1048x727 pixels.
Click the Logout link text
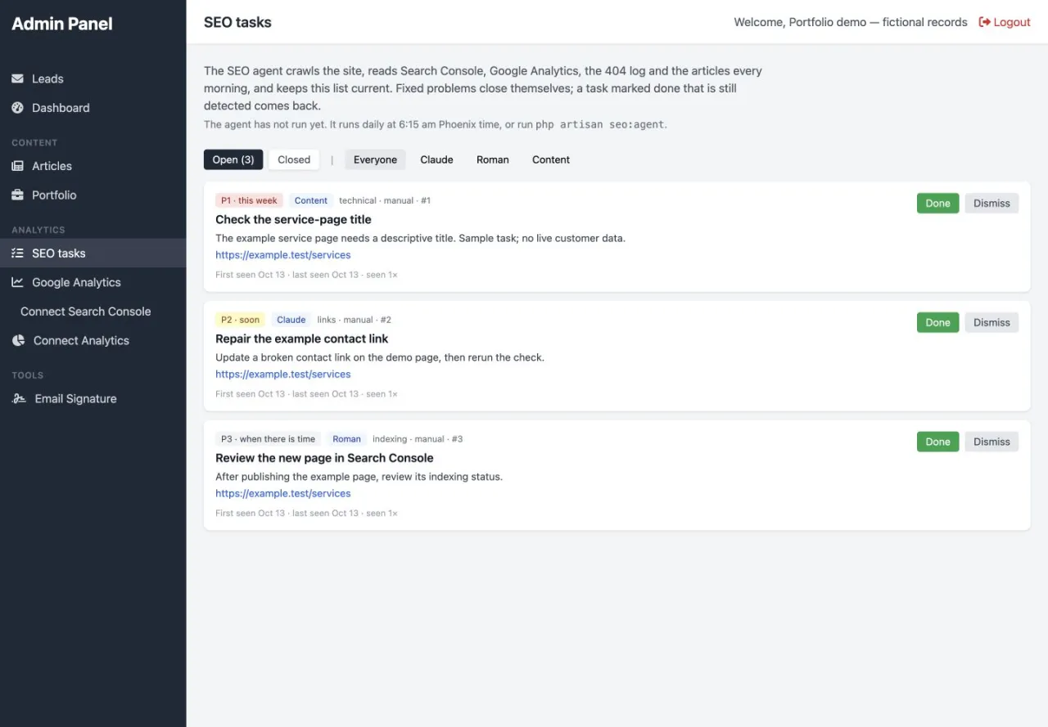1012,22
